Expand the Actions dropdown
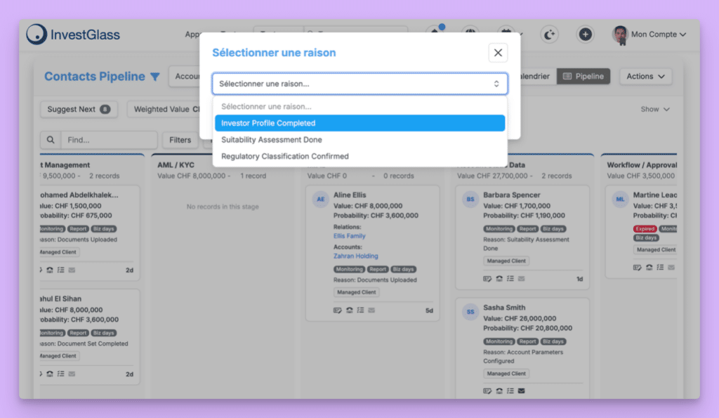This screenshot has height=418, width=719. [646, 76]
